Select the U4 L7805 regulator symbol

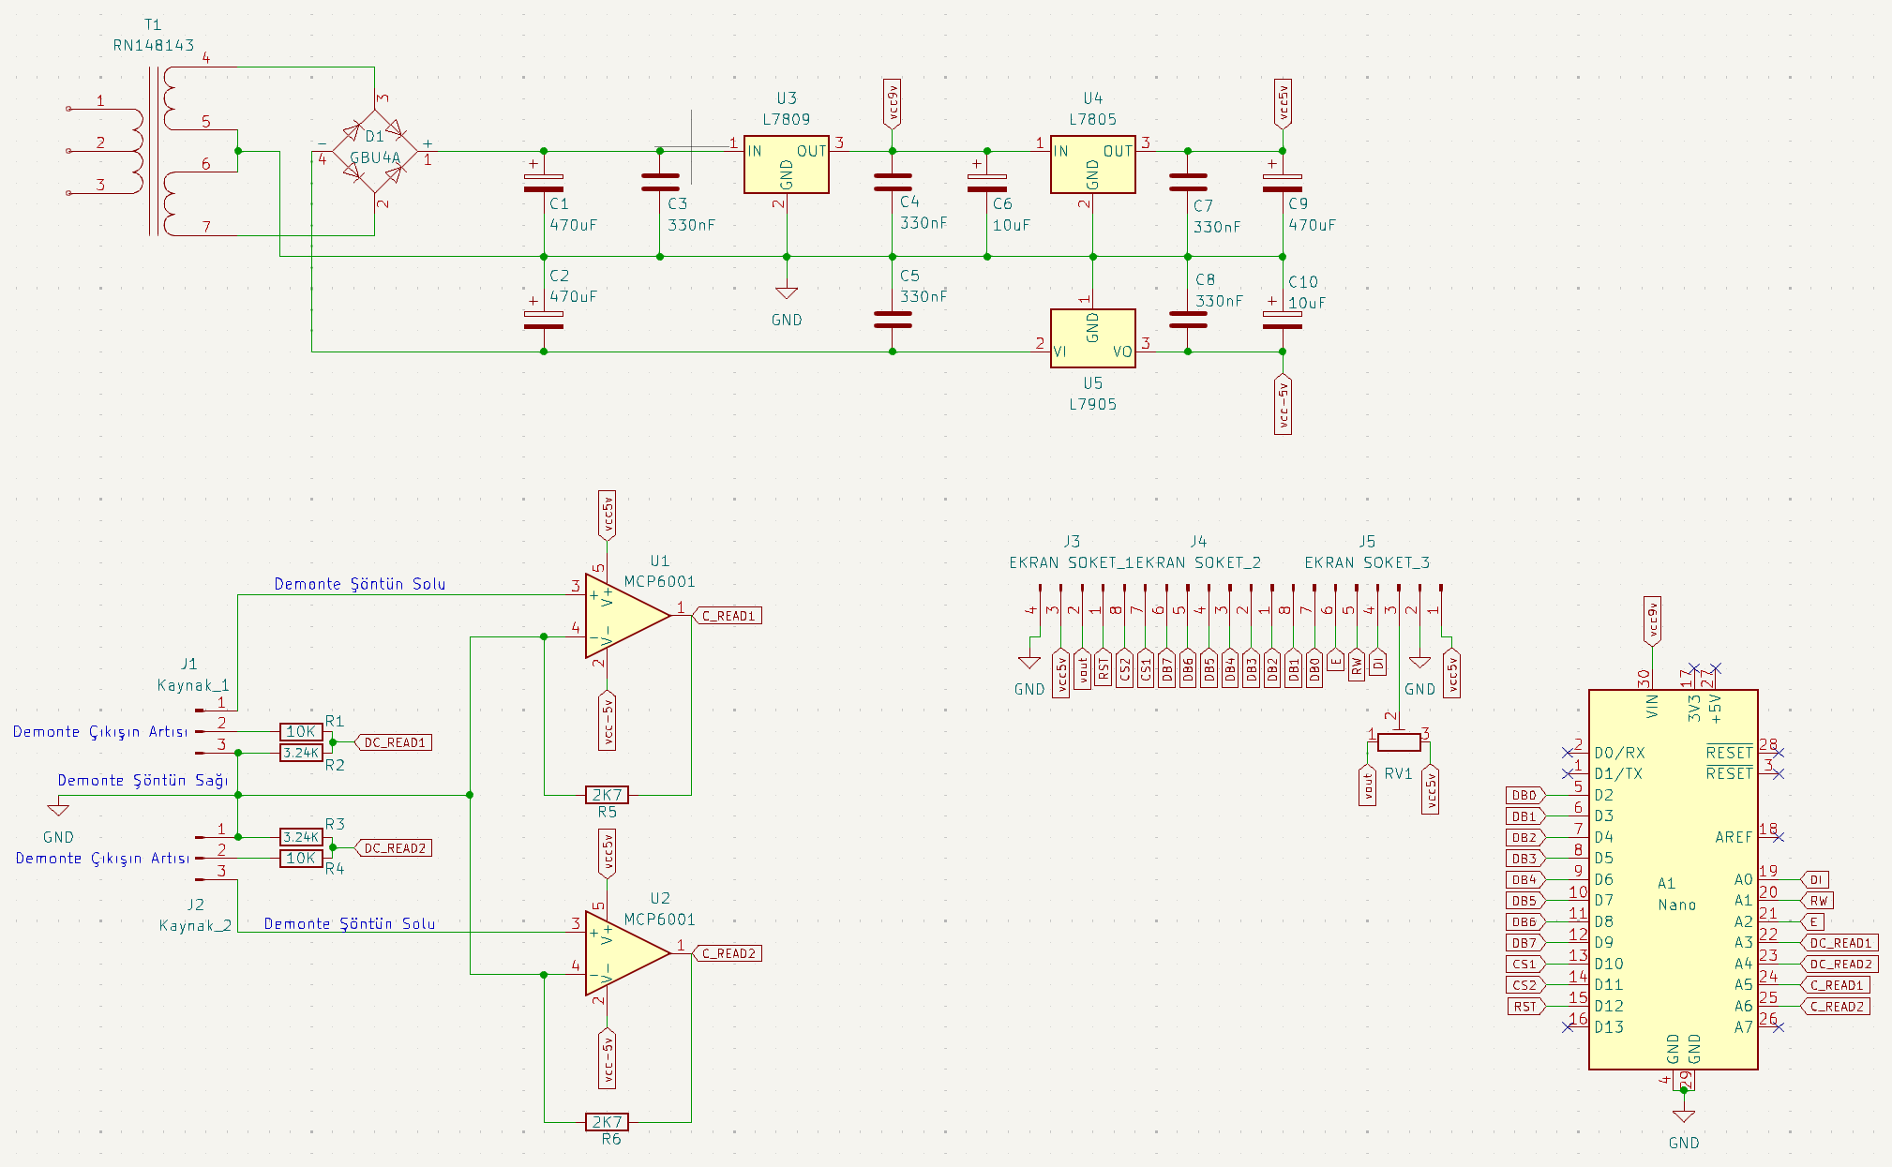pyautogui.click(x=1092, y=165)
